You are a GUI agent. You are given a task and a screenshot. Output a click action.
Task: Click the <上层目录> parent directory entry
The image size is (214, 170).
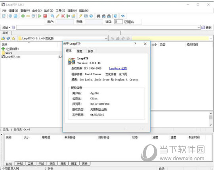coord(10,49)
